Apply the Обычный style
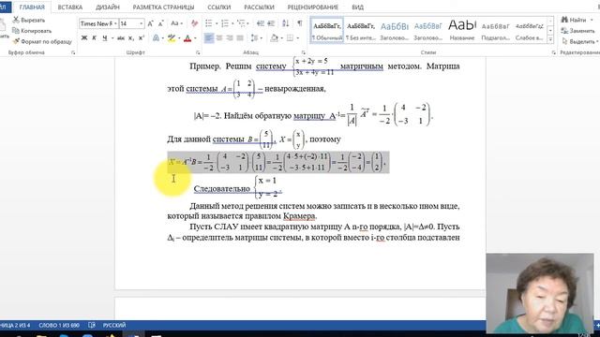 327,30
